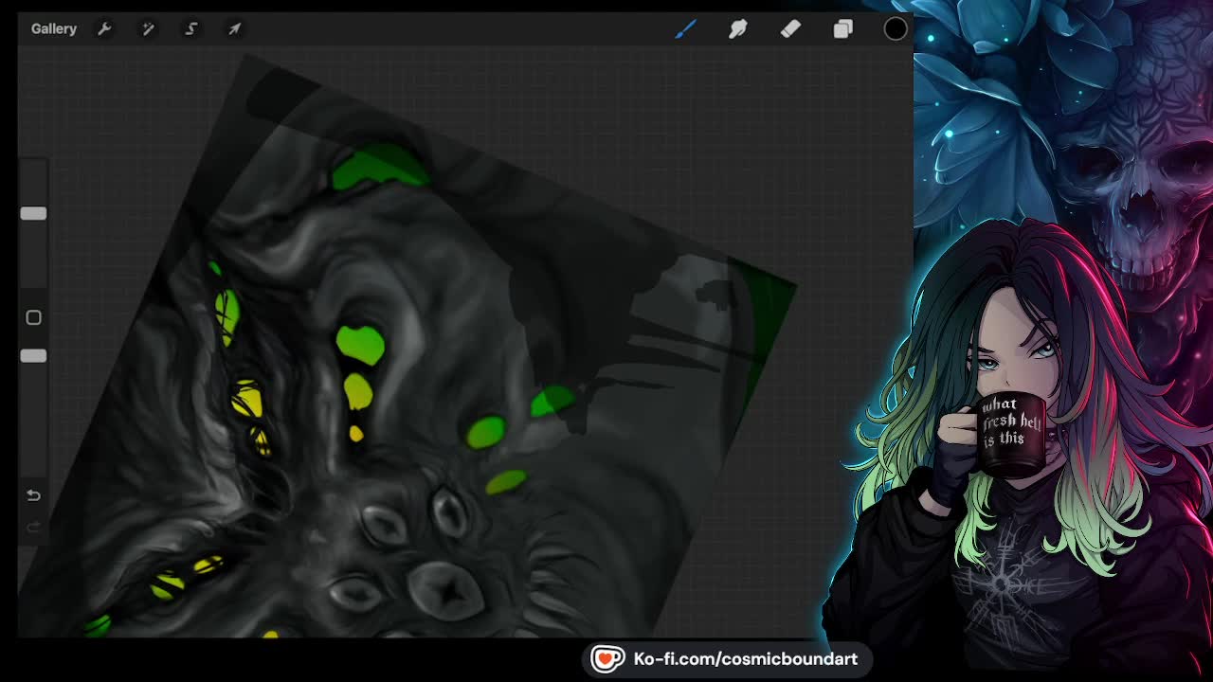Activate the Selection S tool
1213x682 pixels.
click(x=190, y=29)
